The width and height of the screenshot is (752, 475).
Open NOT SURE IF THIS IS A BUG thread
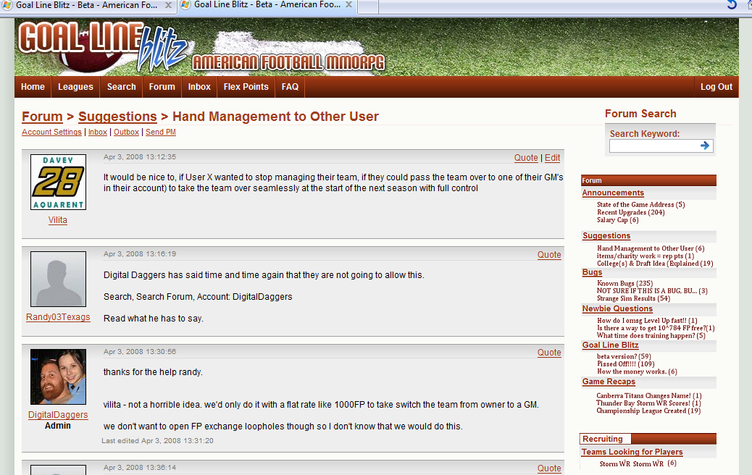pyautogui.click(x=652, y=291)
